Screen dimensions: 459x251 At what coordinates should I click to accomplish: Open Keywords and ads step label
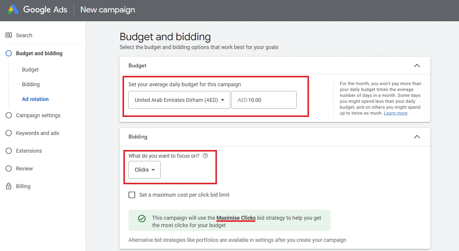point(38,133)
